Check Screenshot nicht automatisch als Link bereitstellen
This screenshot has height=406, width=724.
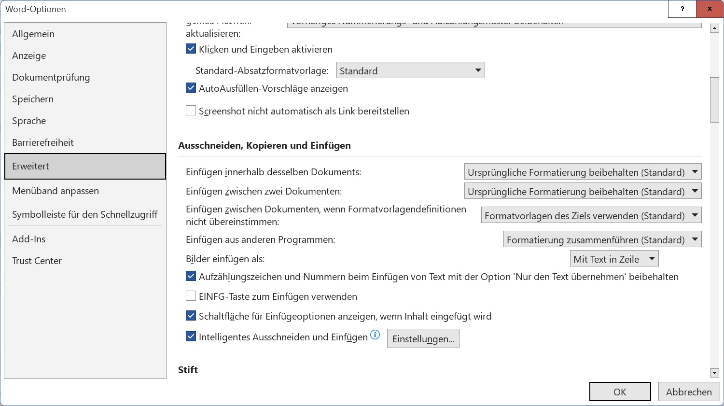click(191, 110)
